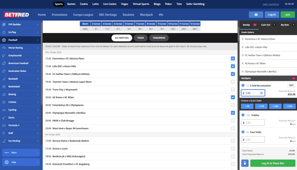
Task: Show info icon for Four Folds
Action: click(243, 132)
